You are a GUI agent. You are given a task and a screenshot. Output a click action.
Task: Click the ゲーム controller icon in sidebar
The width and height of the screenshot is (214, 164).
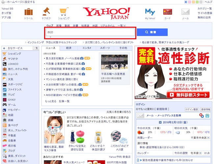[5, 105]
